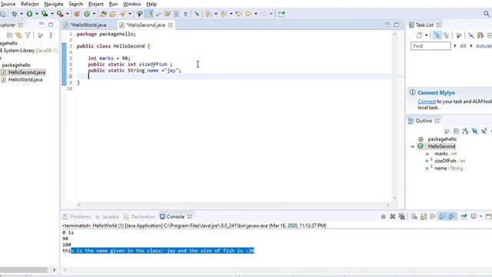492x277 pixels.
Task: Click the Search magnifier icon at top right
Action: 487,14
